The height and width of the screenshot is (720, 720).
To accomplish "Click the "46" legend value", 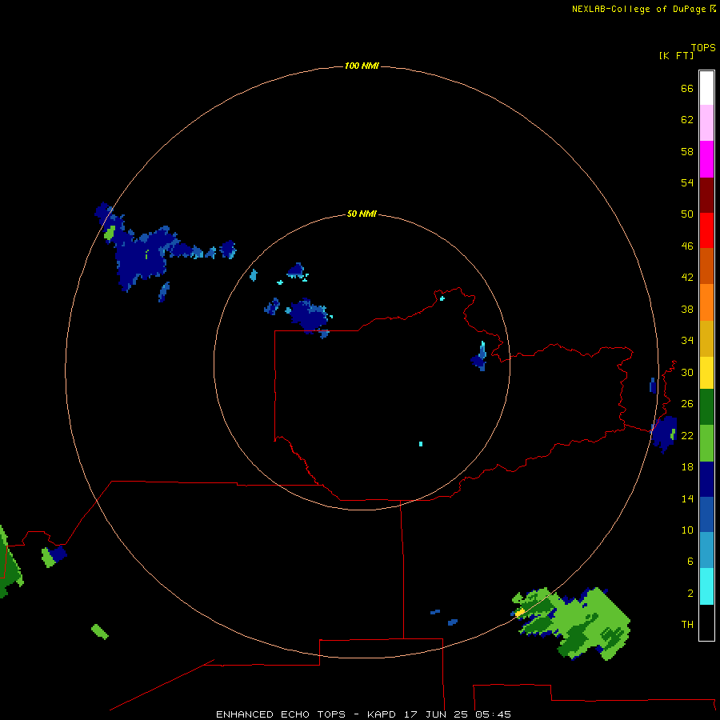I will 687,246.
